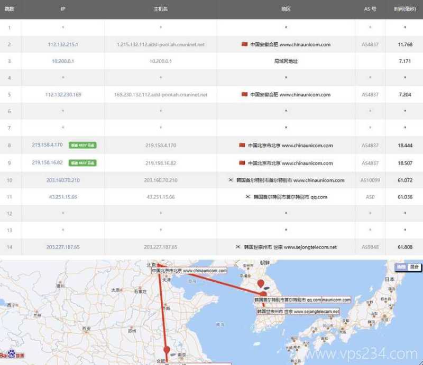Screen dimensions: 423x365
Task: Open the 地区 column header
Action: [286, 9]
